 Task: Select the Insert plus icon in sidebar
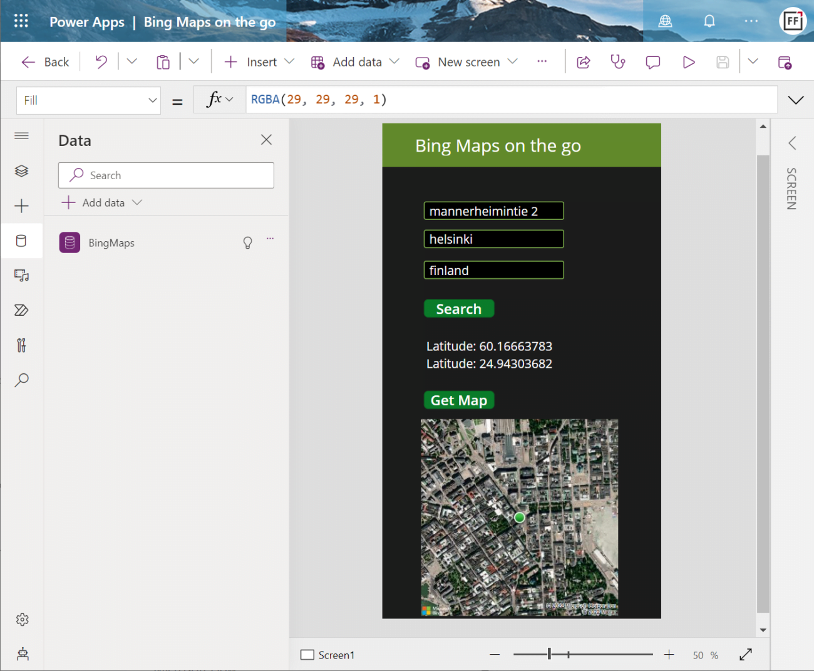tap(22, 205)
